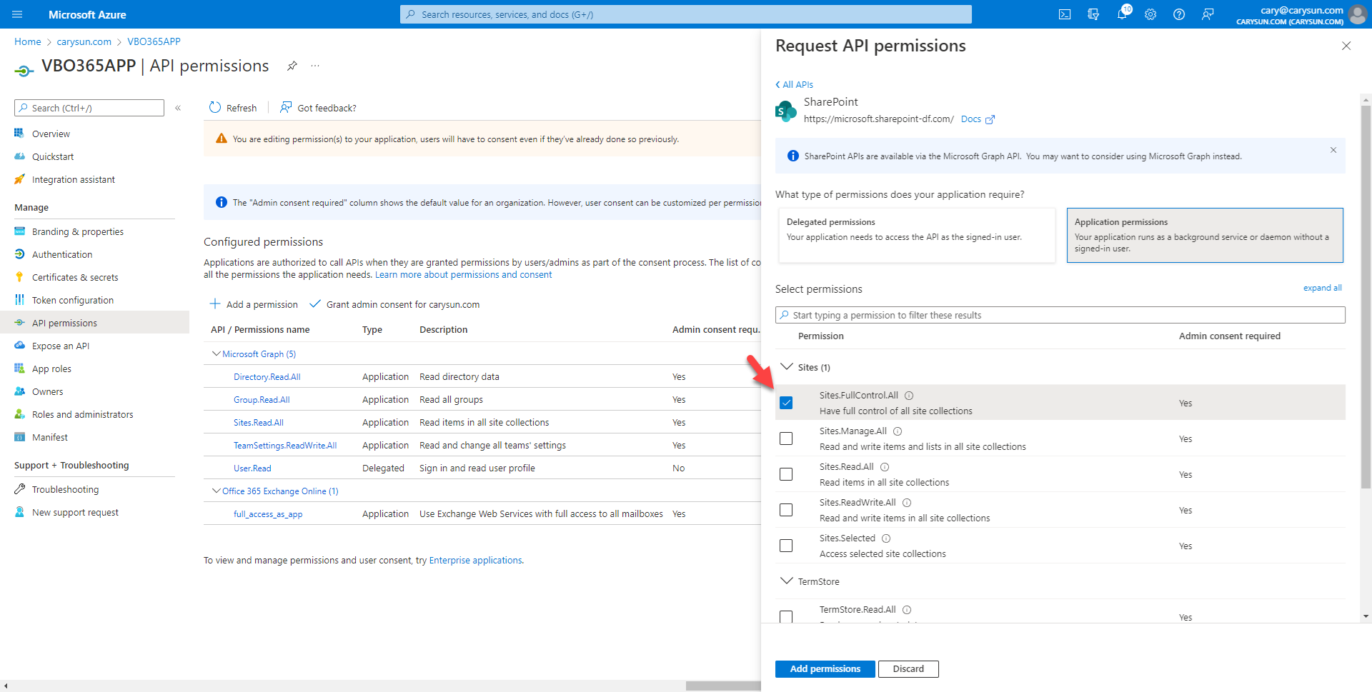Check the Sites.Manage.All checkbox
The width and height of the screenshot is (1372, 692).
pyautogui.click(x=786, y=438)
